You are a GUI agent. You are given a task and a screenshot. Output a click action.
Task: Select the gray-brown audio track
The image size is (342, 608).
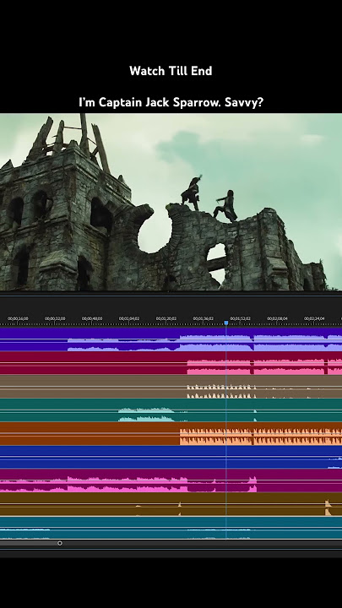[x=171, y=386]
